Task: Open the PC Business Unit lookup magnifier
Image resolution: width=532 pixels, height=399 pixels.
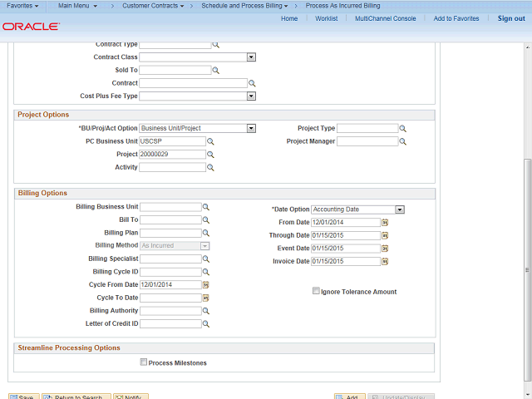Action: (210, 141)
